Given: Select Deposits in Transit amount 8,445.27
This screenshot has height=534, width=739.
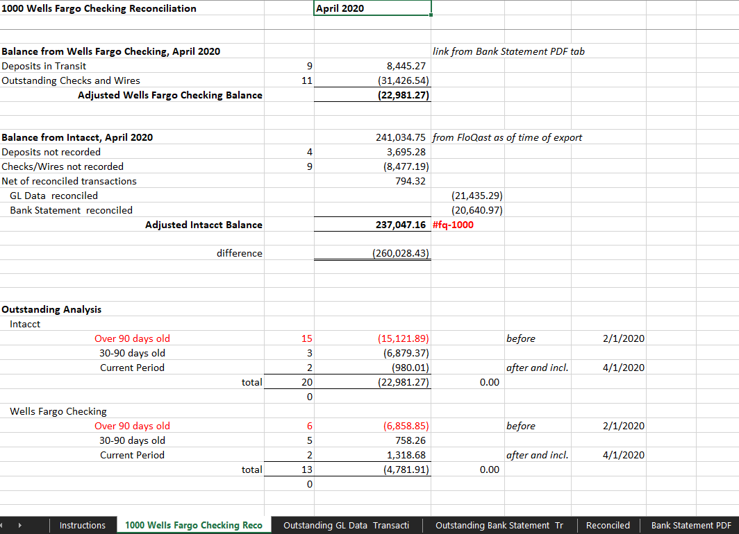Looking at the screenshot, I should pyautogui.click(x=406, y=66).
